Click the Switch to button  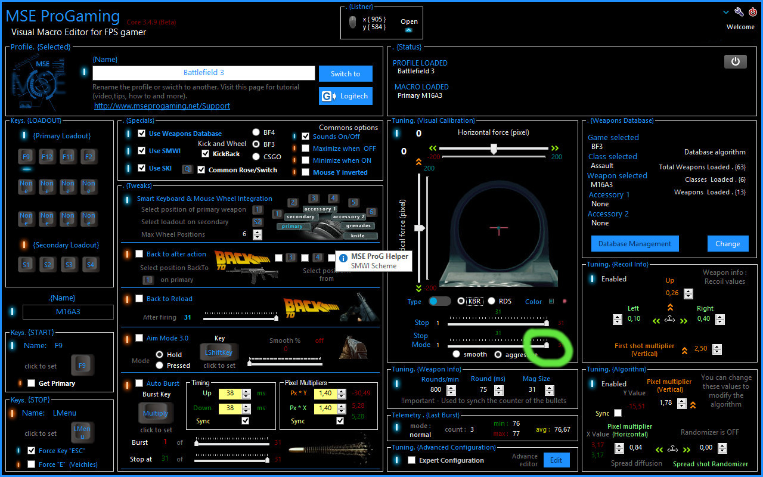click(346, 73)
